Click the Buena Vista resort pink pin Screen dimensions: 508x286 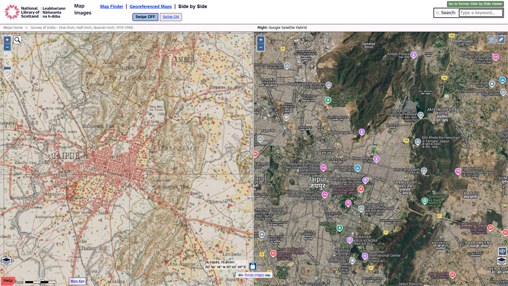[496, 57]
